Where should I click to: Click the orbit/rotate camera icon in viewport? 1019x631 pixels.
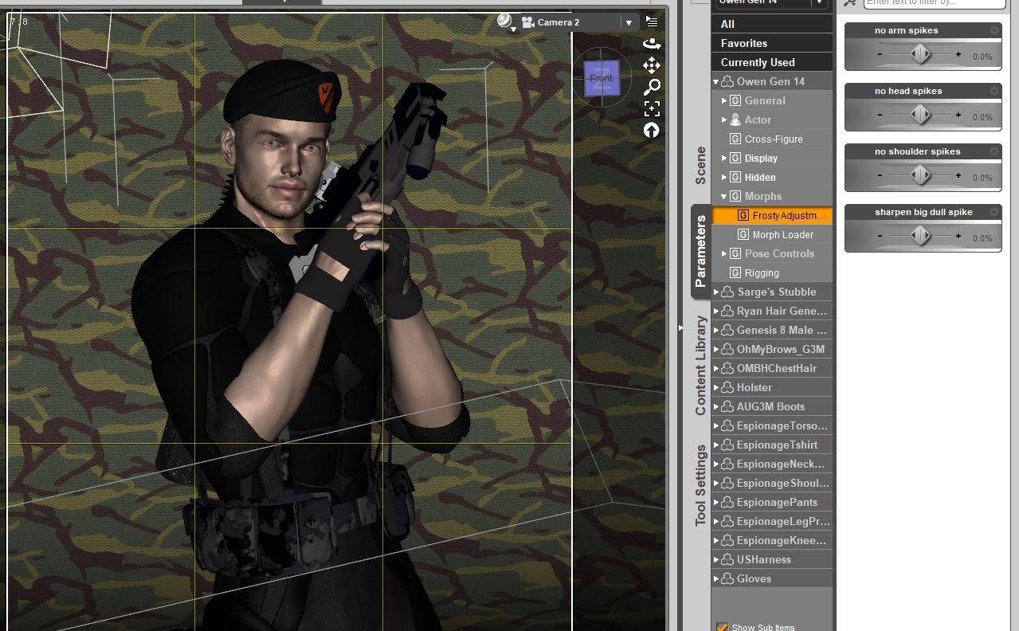click(x=652, y=44)
